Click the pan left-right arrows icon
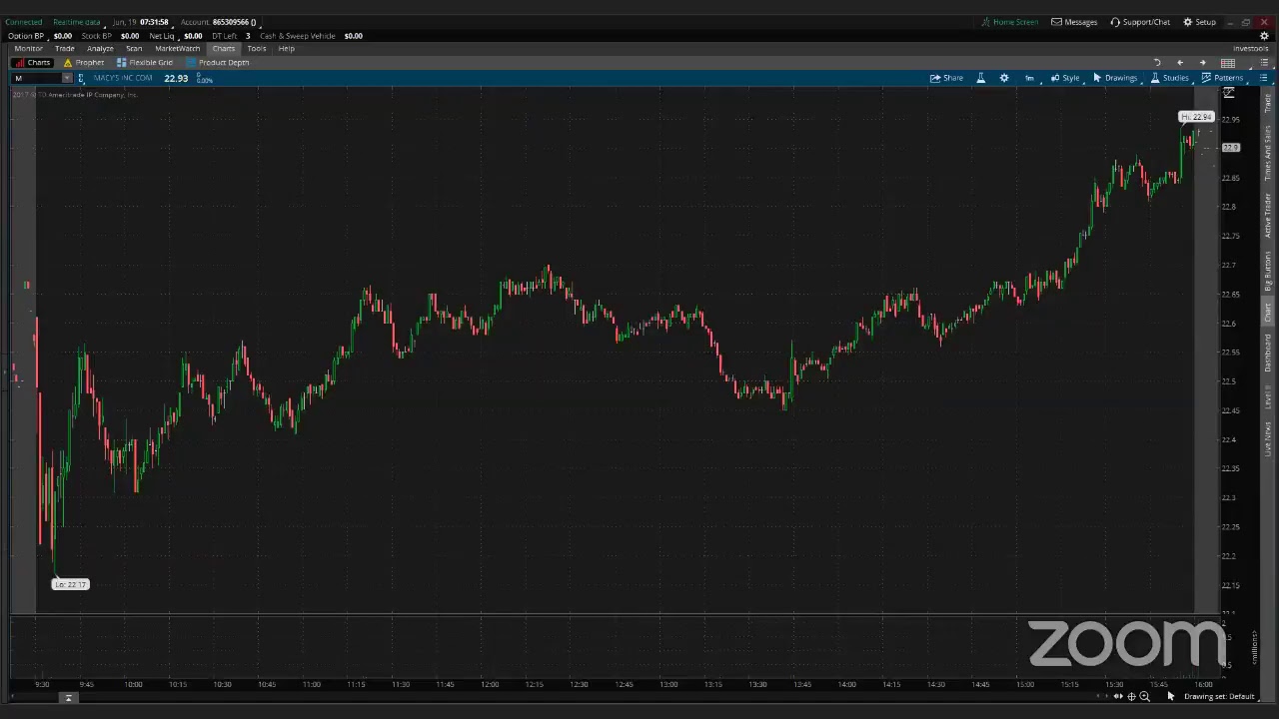This screenshot has height=719, width=1279. 1118,697
